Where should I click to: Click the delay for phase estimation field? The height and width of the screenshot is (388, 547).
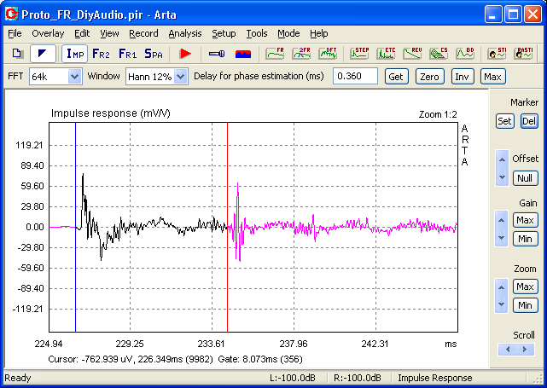(x=355, y=77)
